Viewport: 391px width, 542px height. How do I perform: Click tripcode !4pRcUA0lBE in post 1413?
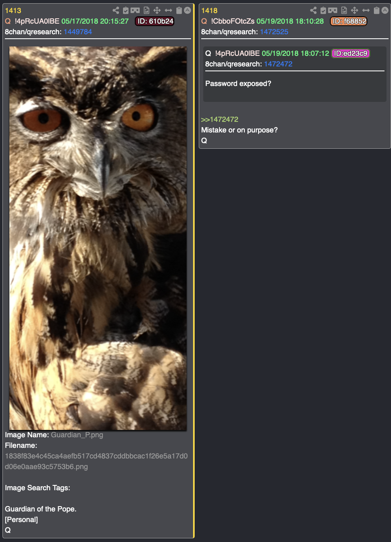pos(37,21)
